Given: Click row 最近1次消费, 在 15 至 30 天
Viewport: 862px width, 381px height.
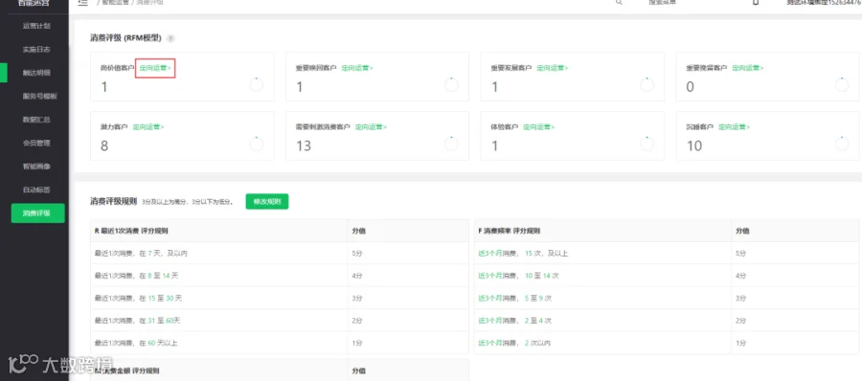Looking at the screenshot, I should [x=280, y=298].
